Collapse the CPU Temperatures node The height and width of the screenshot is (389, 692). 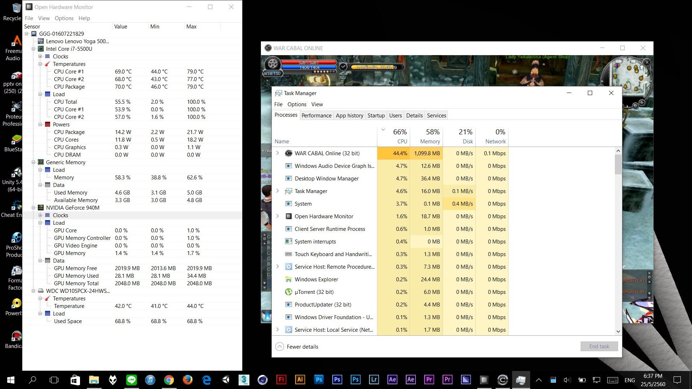tap(40, 64)
